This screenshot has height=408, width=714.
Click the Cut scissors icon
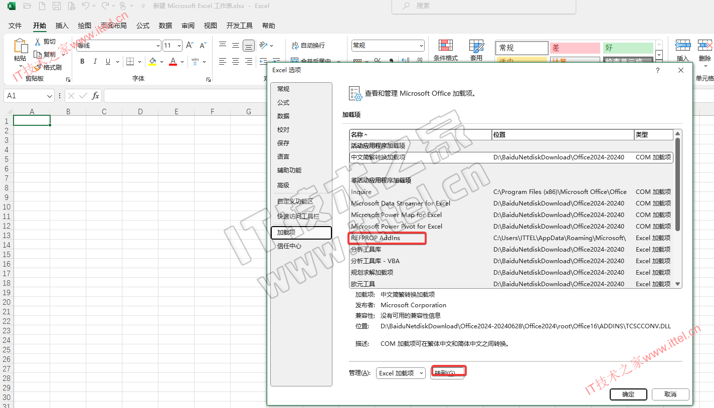(x=38, y=42)
